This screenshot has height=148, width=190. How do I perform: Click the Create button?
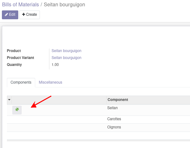pyautogui.click(x=30, y=15)
